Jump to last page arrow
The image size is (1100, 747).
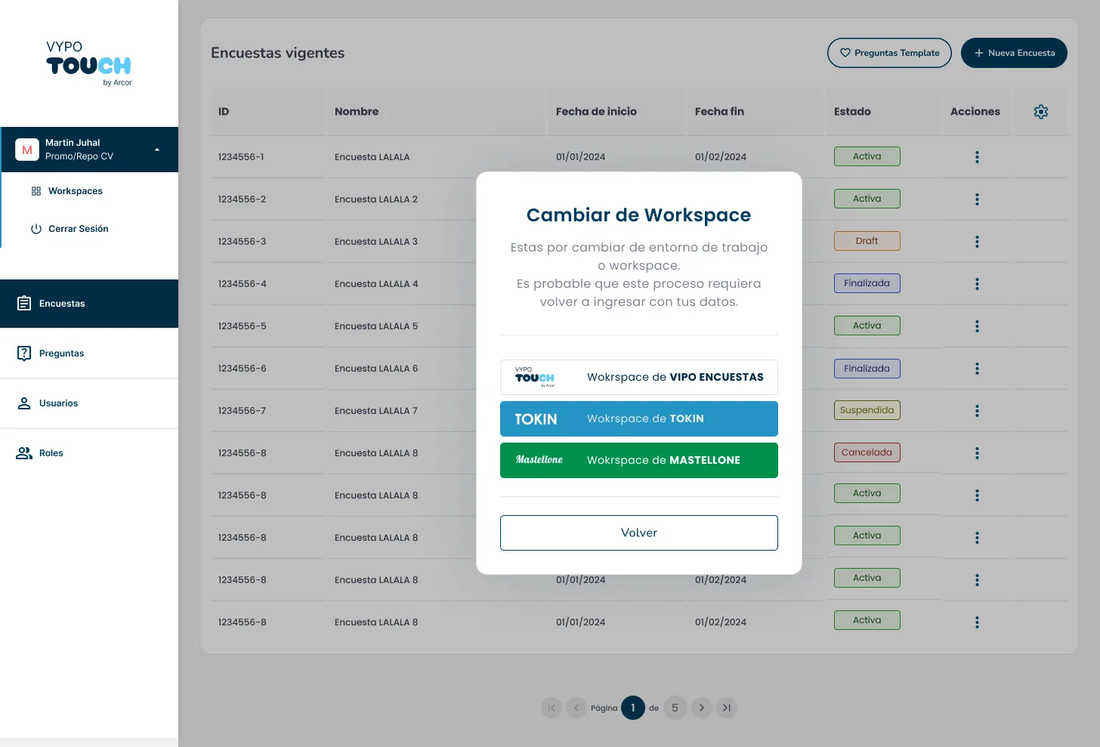point(727,708)
